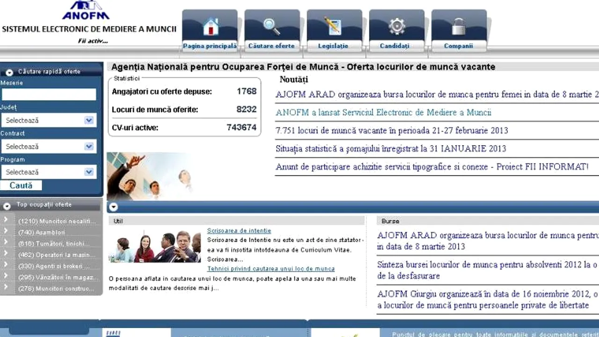This screenshot has width=599, height=337.
Task: Click the arrow icon next to Top ocupații oferte
Action: pos(7,205)
